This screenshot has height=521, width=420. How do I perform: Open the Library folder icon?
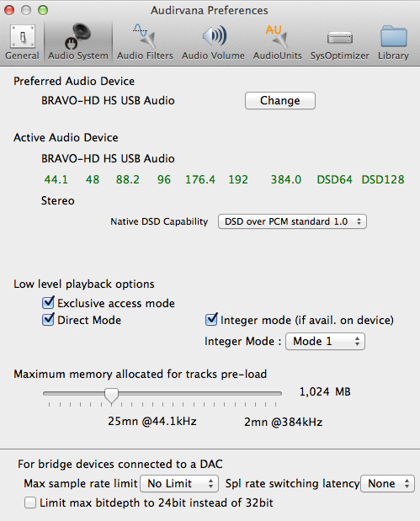[394, 36]
